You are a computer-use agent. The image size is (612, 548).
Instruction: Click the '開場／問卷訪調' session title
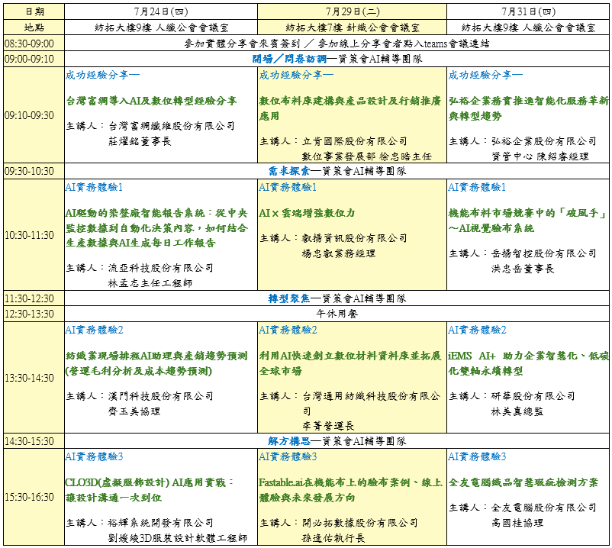point(289,59)
